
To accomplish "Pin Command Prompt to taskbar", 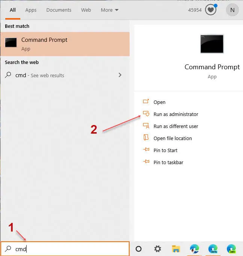I will coord(168,163).
